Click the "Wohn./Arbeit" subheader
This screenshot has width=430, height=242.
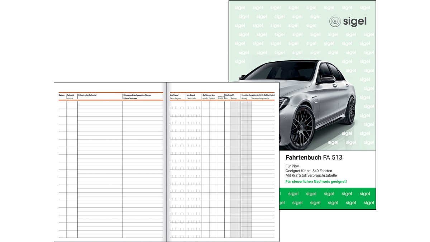click(220, 97)
